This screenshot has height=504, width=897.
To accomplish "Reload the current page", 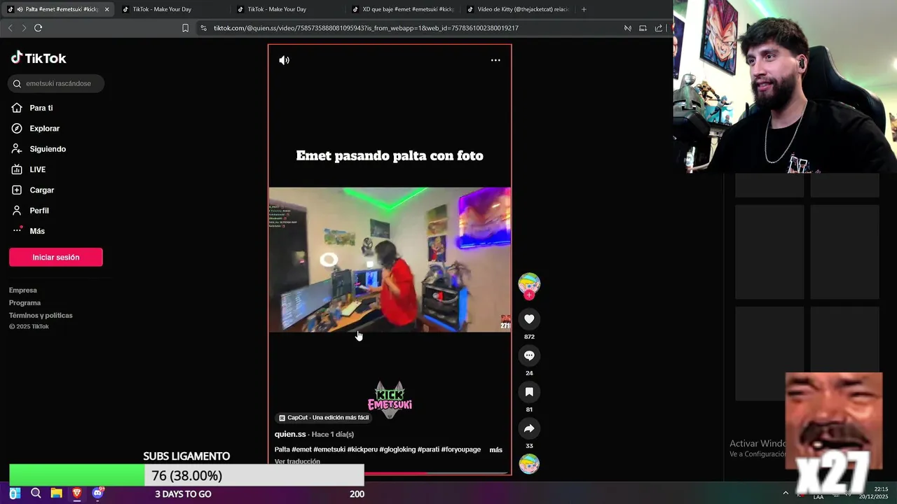I will click(x=38, y=28).
